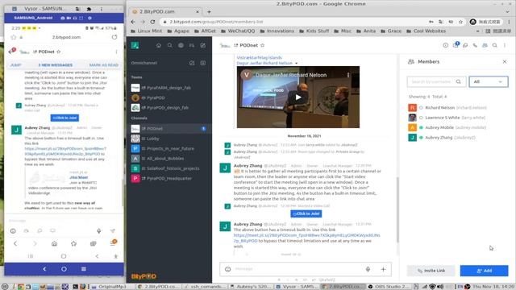Image resolution: width=516 pixels, height=290 pixels.
Task: Click blue Click to Join in Vysor
Action: 64,118
